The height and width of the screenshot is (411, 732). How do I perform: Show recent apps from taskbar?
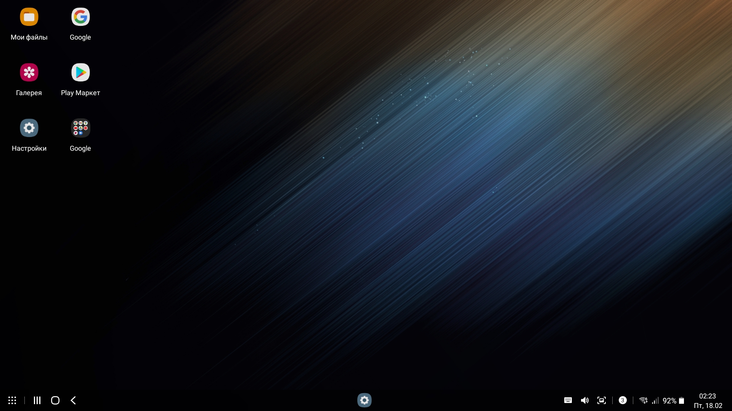pyautogui.click(x=37, y=400)
